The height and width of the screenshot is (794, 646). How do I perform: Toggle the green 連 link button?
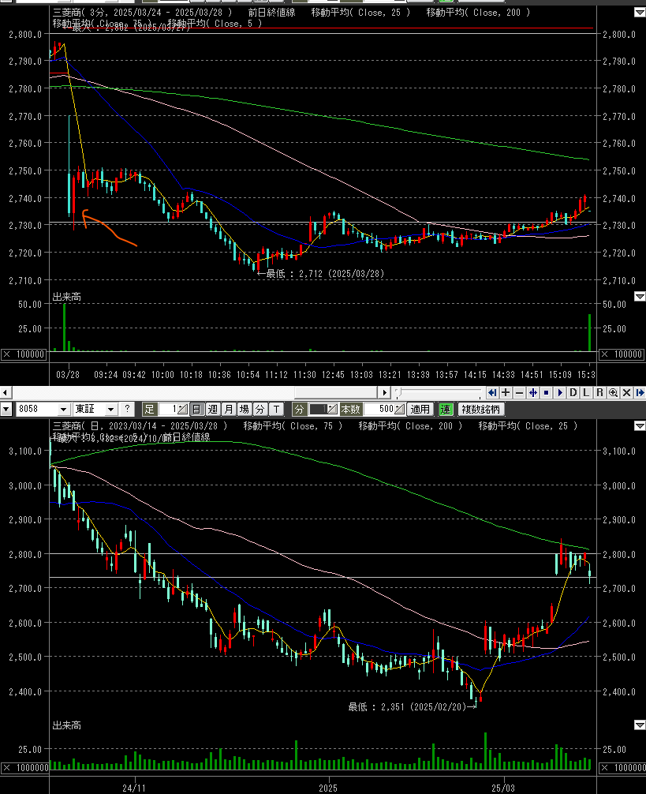(x=445, y=409)
